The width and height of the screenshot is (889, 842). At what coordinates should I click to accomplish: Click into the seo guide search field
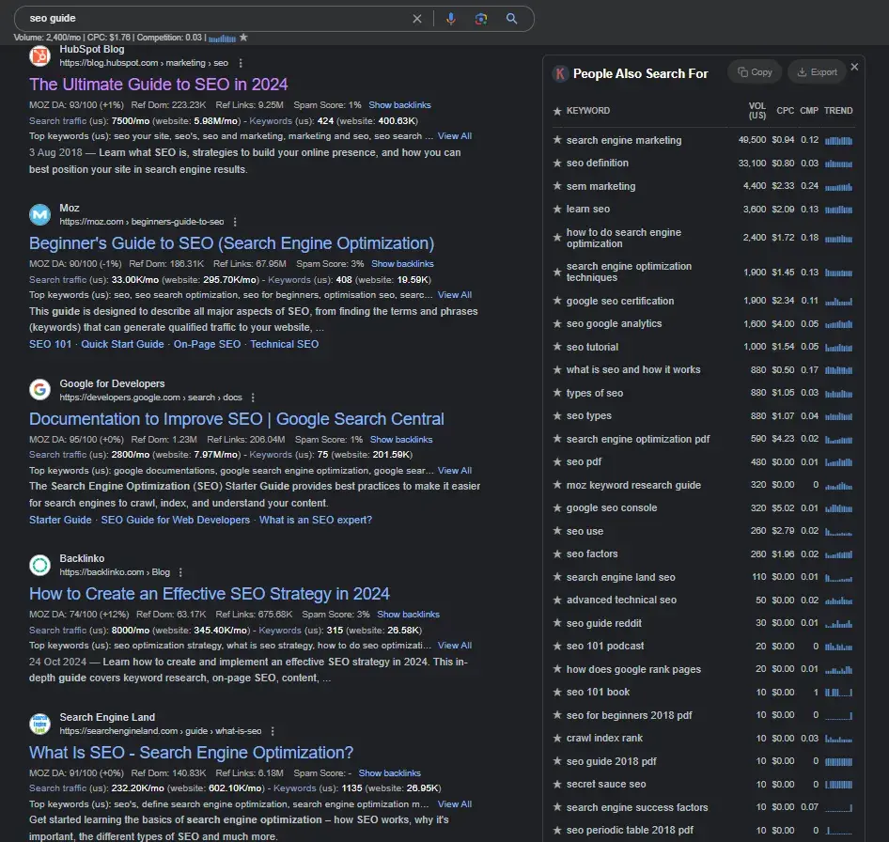[x=215, y=19]
